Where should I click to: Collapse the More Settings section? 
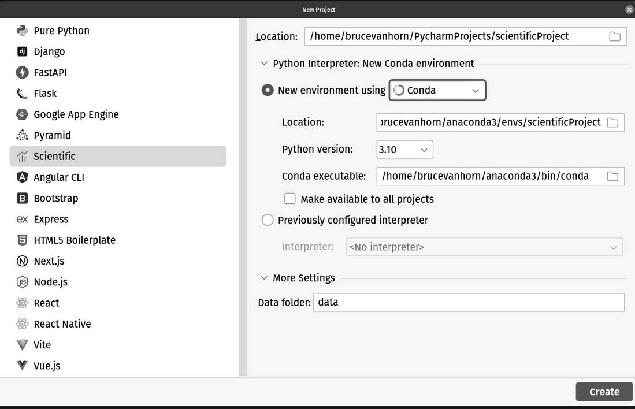[264, 278]
